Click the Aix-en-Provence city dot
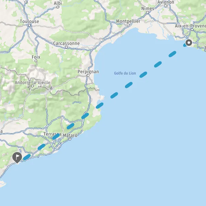The height and width of the screenshot is (206, 206). pos(192,30)
